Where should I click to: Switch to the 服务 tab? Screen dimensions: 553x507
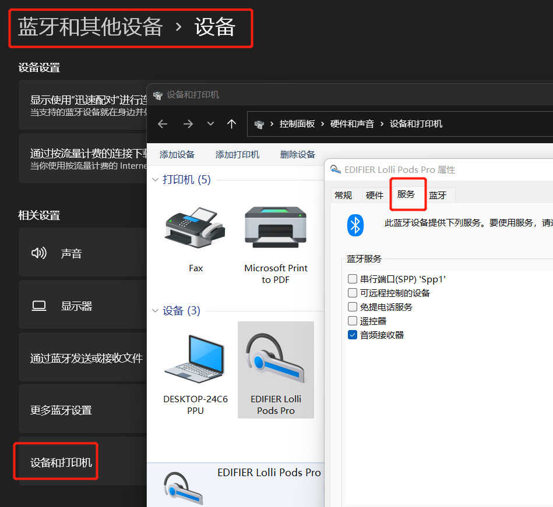[406, 194]
